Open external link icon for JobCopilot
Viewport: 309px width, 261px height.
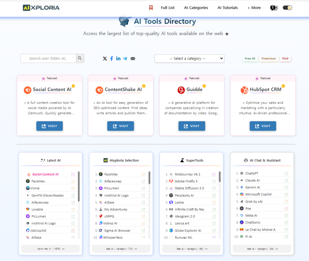click(73, 230)
